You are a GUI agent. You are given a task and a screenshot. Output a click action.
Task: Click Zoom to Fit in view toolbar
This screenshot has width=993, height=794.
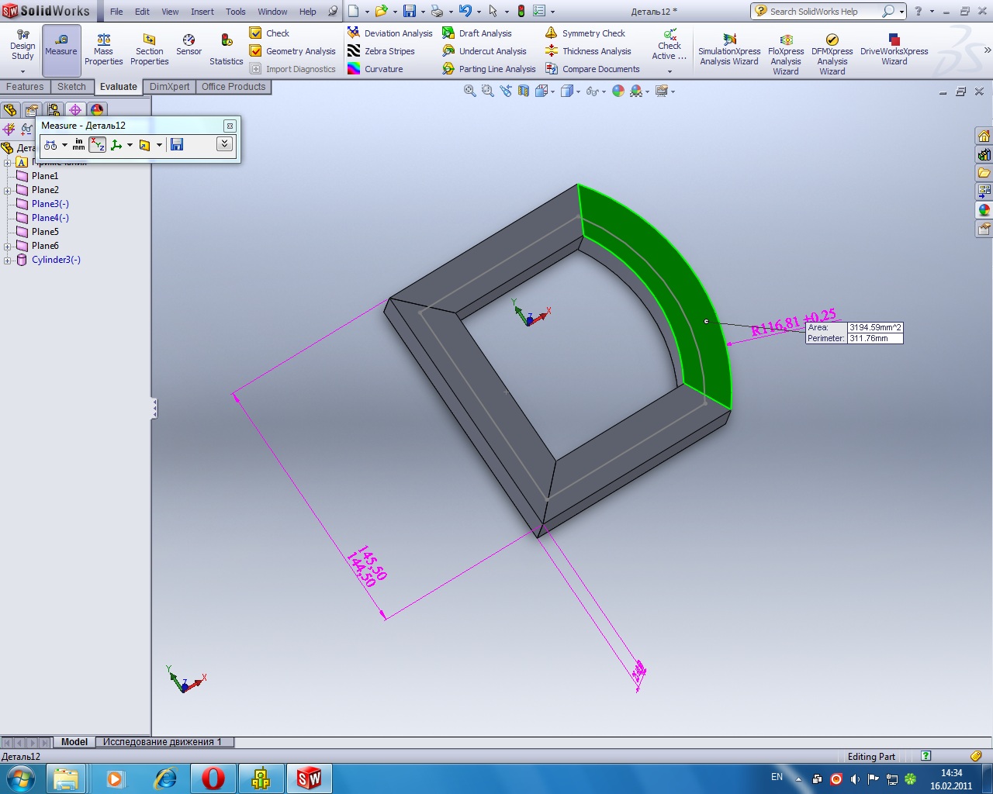pos(469,91)
